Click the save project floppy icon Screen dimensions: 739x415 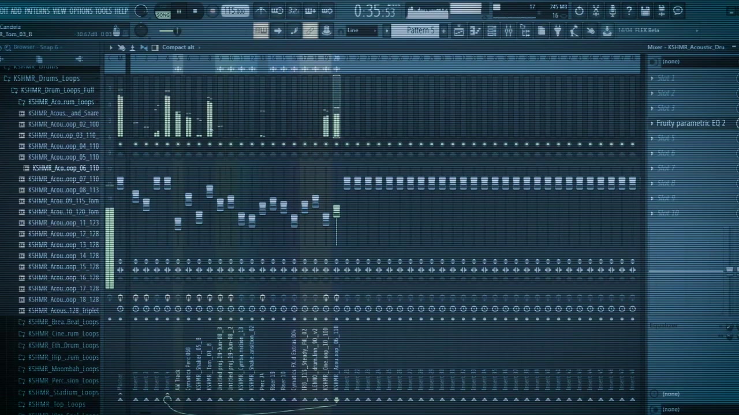[x=645, y=11]
